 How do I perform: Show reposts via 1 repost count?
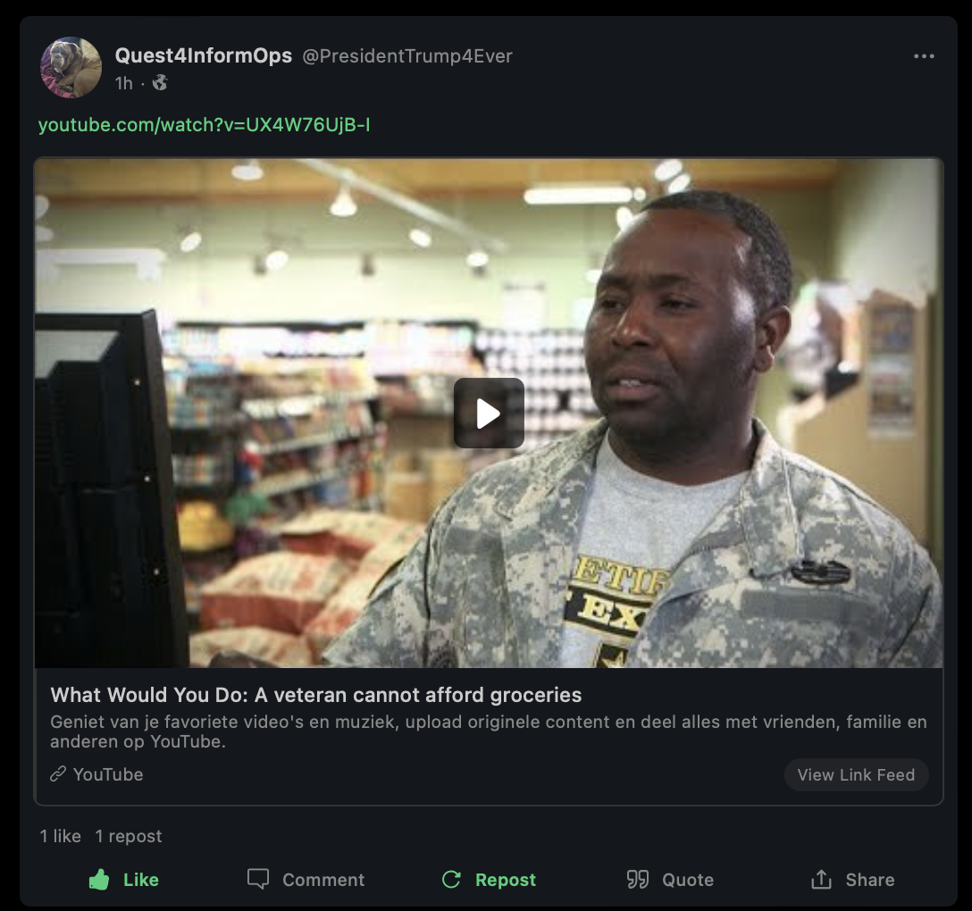(x=129, y=836)
